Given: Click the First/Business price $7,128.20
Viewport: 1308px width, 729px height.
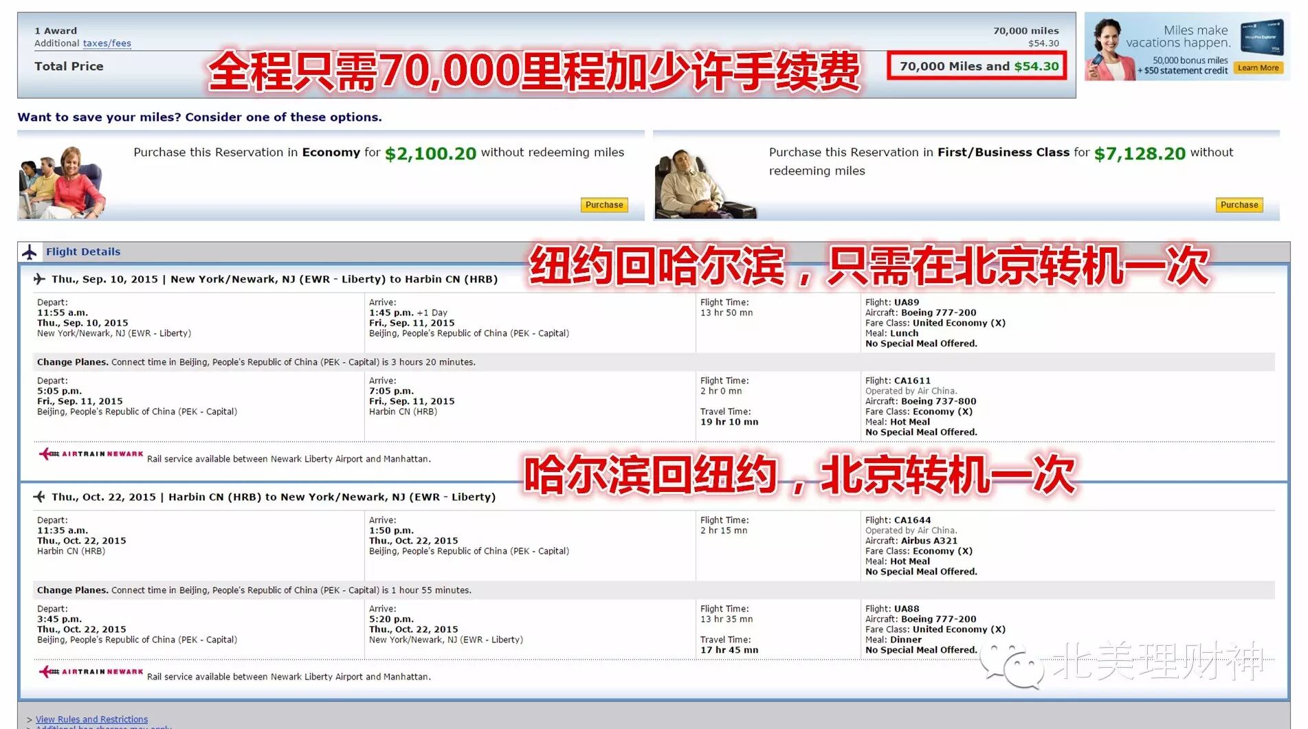Looking at the screenshot, I should 1140,153.
